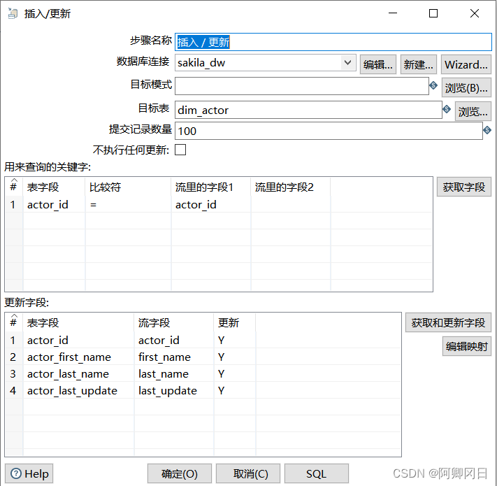Toggle the 不执行任何更新 checkbox
Viewport: 497px width, 486px height.
click(x=180, y=150)
